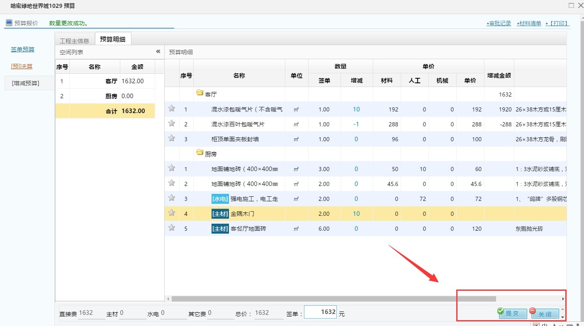Click the 主材 tag on 金隅木门 row
The image size is (584, 326).
point(220,213)
